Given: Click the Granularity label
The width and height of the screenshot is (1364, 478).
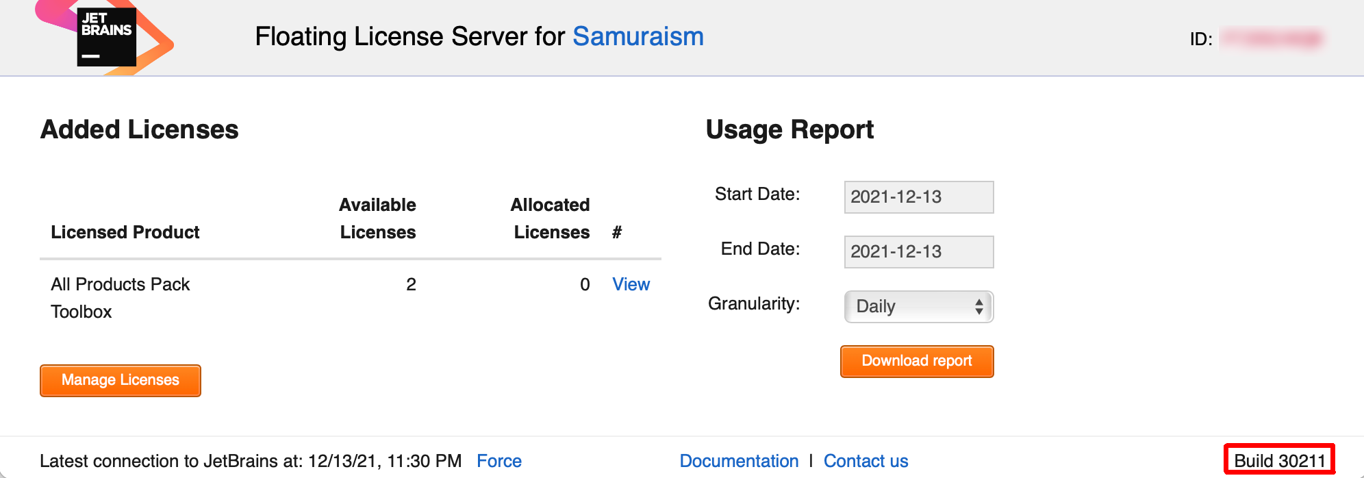Looking at the screenshot, I should click(754, 303).
